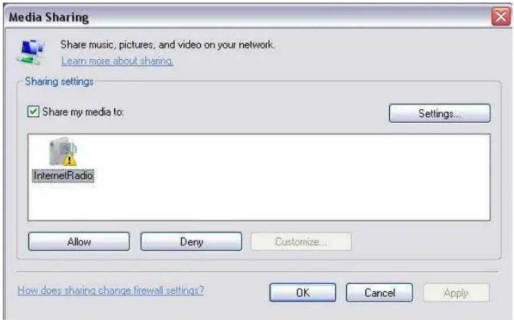Image resolution: width=514 pixels, height=320 pixels.
Task: Click the 'Share music, pictures, and video' description
Action: tap(168, 45)
